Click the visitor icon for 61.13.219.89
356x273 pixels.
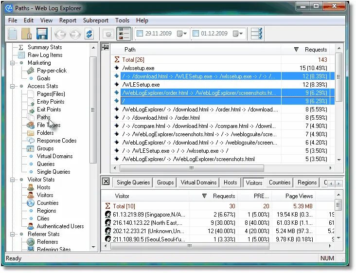point(108,215)
